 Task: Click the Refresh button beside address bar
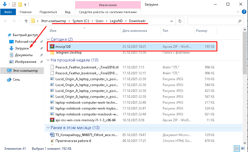[180, 21]
